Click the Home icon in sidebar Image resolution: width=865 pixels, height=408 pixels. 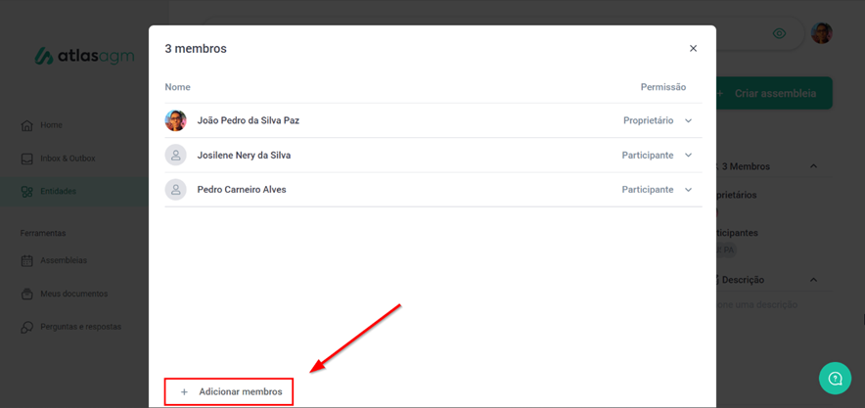point(27,125)
